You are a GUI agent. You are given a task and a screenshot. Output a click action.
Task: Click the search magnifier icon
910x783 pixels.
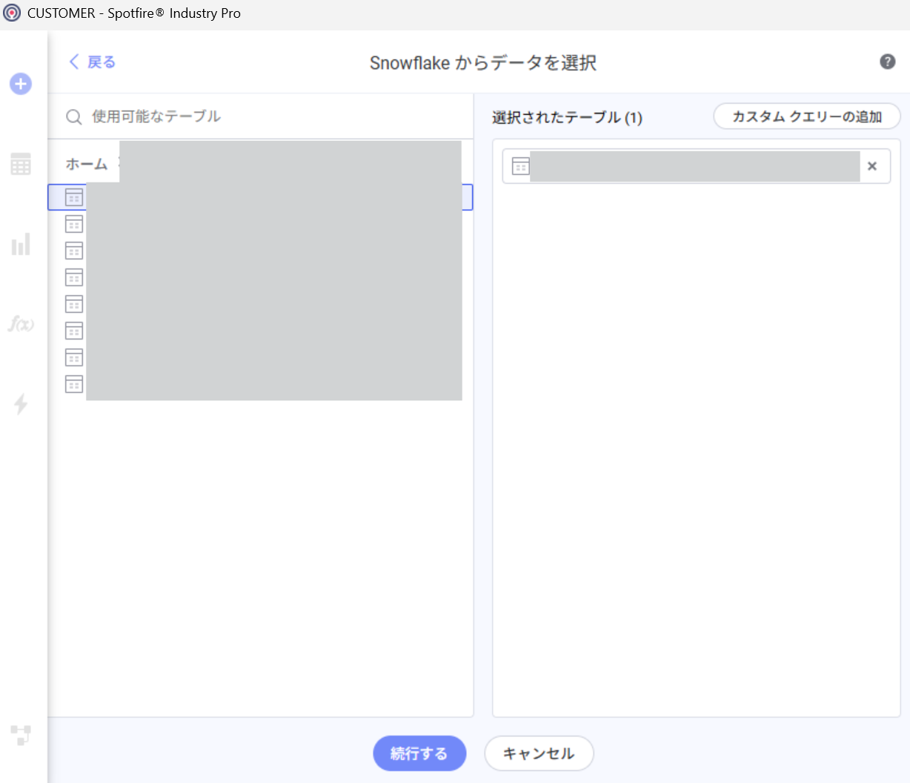click(74, 116)
